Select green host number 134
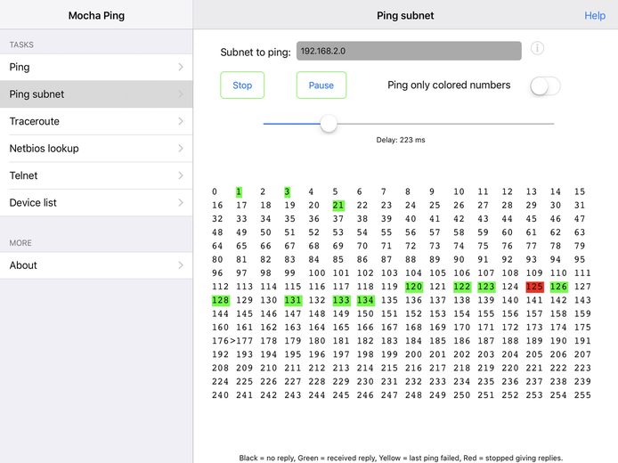Viewport: 618px width, 463px height. click(365, 300)
